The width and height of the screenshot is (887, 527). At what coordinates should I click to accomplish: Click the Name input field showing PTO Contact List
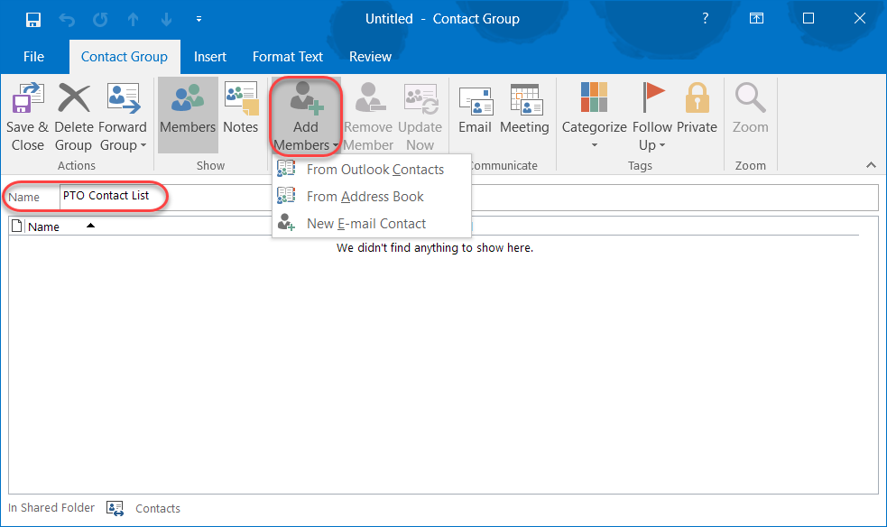tap(108, 196)
